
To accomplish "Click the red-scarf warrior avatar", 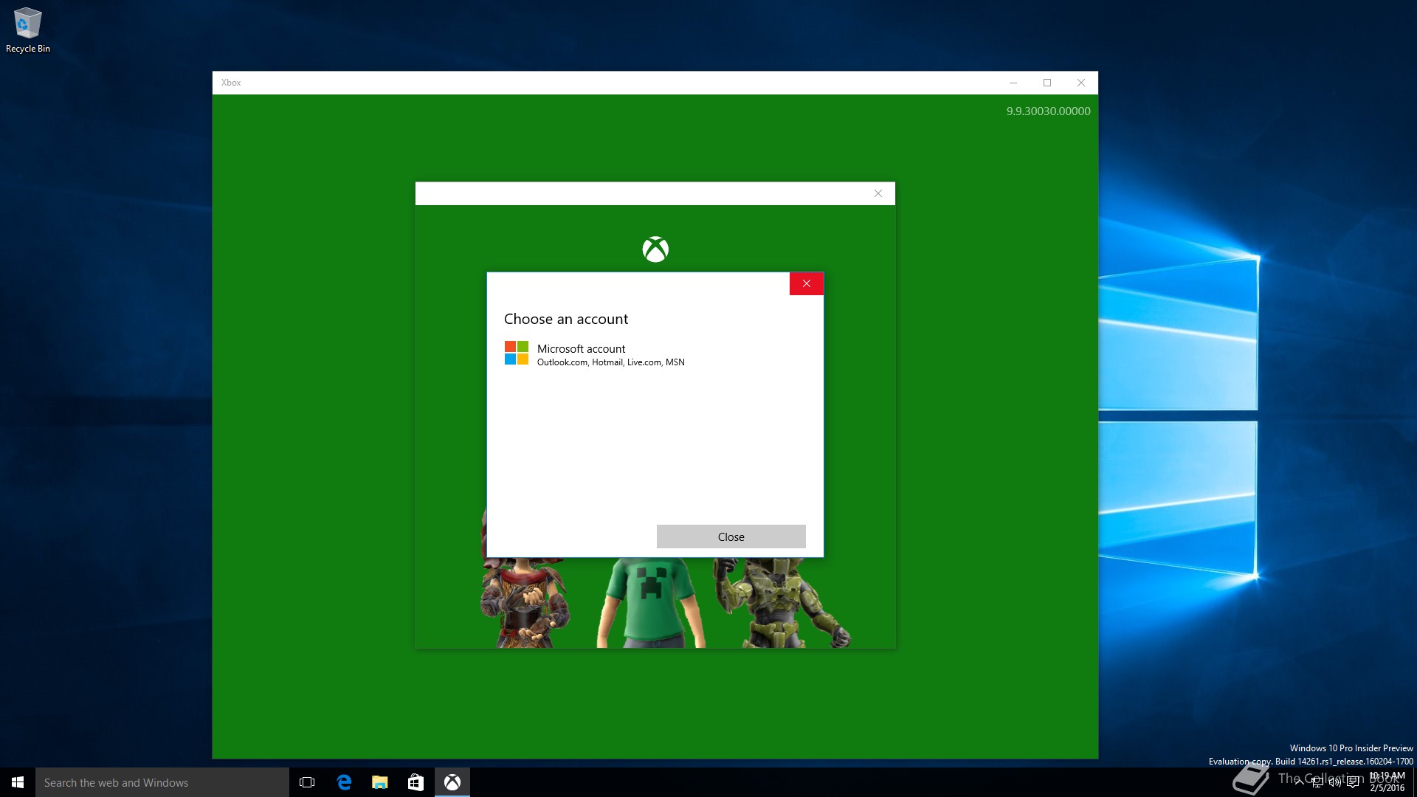I will click(x=524, y=602).
